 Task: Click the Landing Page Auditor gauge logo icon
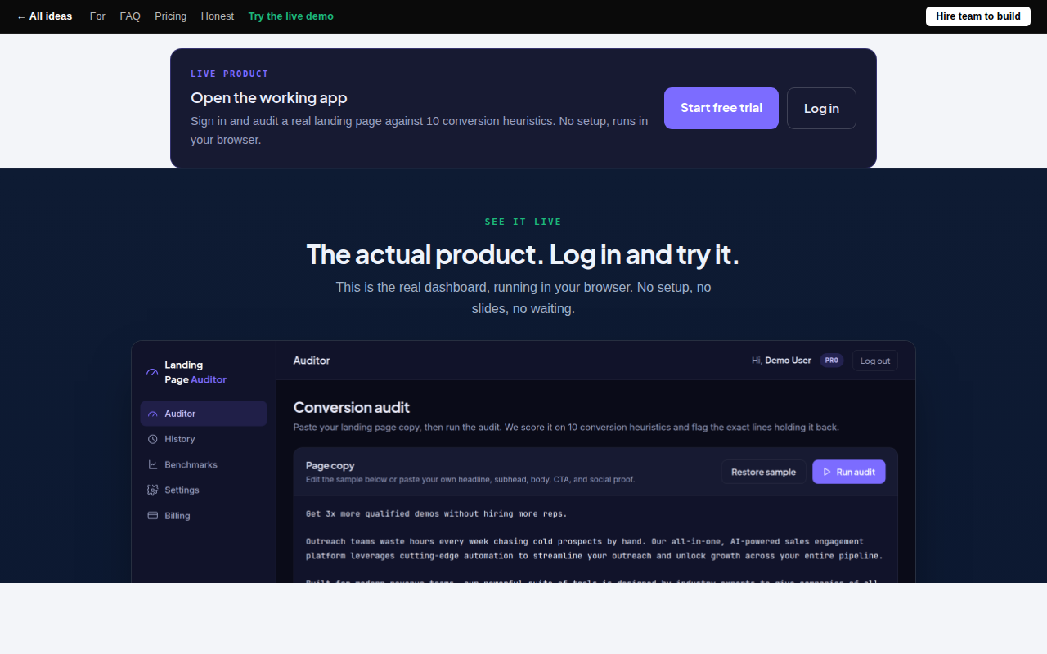point(152,372)
